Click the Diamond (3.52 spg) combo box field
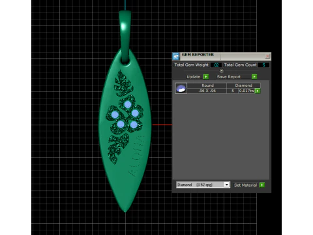 click(x=203, y=185)
